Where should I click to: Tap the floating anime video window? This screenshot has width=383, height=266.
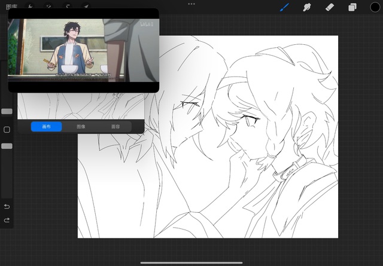tap(84, 50)
